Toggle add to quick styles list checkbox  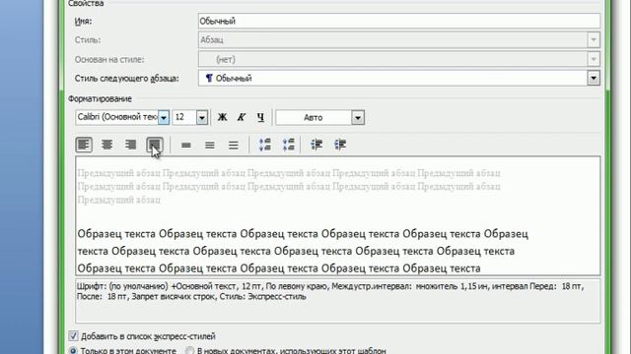click(73, 336)
